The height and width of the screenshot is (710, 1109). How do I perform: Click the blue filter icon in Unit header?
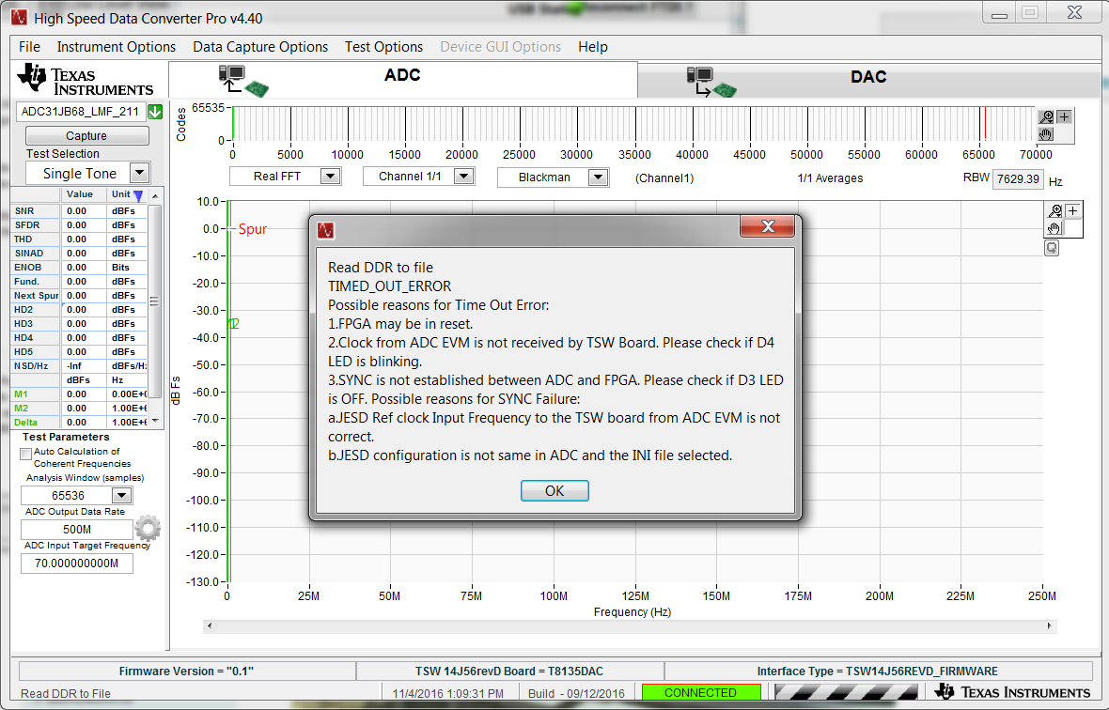click(x=138, y=195)
